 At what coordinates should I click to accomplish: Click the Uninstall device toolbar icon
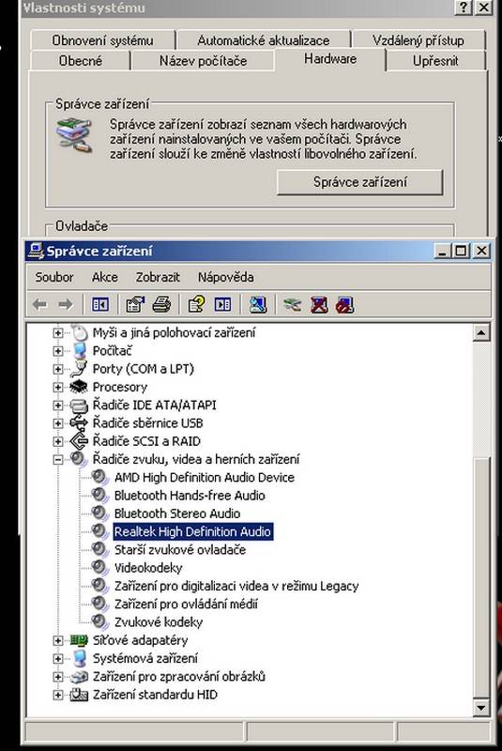pyautogui.click(x=319, y=304)
